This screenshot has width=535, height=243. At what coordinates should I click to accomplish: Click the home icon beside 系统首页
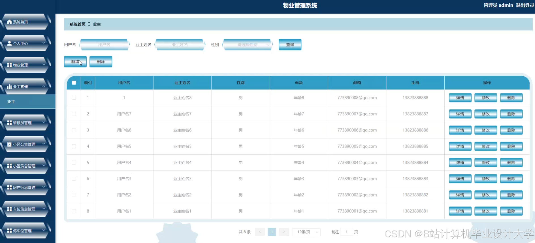pos(9,22)
